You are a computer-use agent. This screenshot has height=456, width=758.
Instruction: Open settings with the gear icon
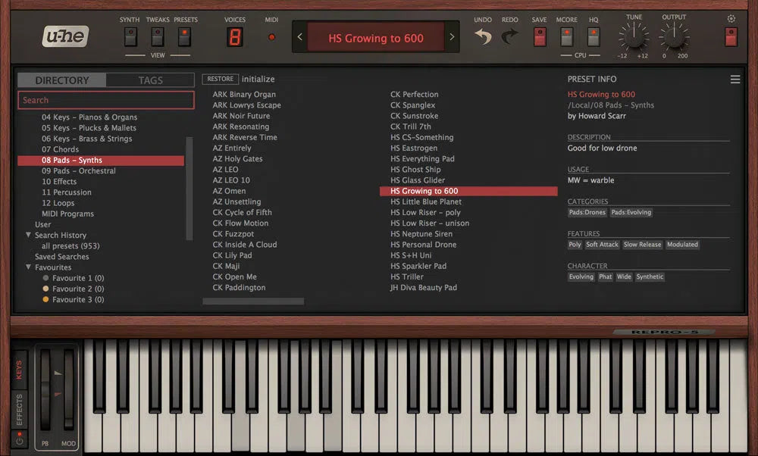[731, 18]
